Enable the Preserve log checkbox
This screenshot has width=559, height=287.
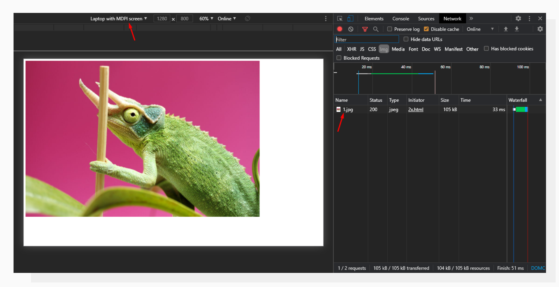390,29
